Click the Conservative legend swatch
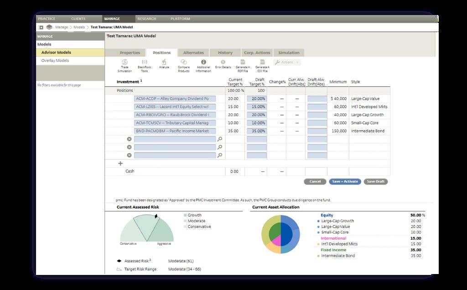This screenshot has height=290, width=467. tap(185, 227)
